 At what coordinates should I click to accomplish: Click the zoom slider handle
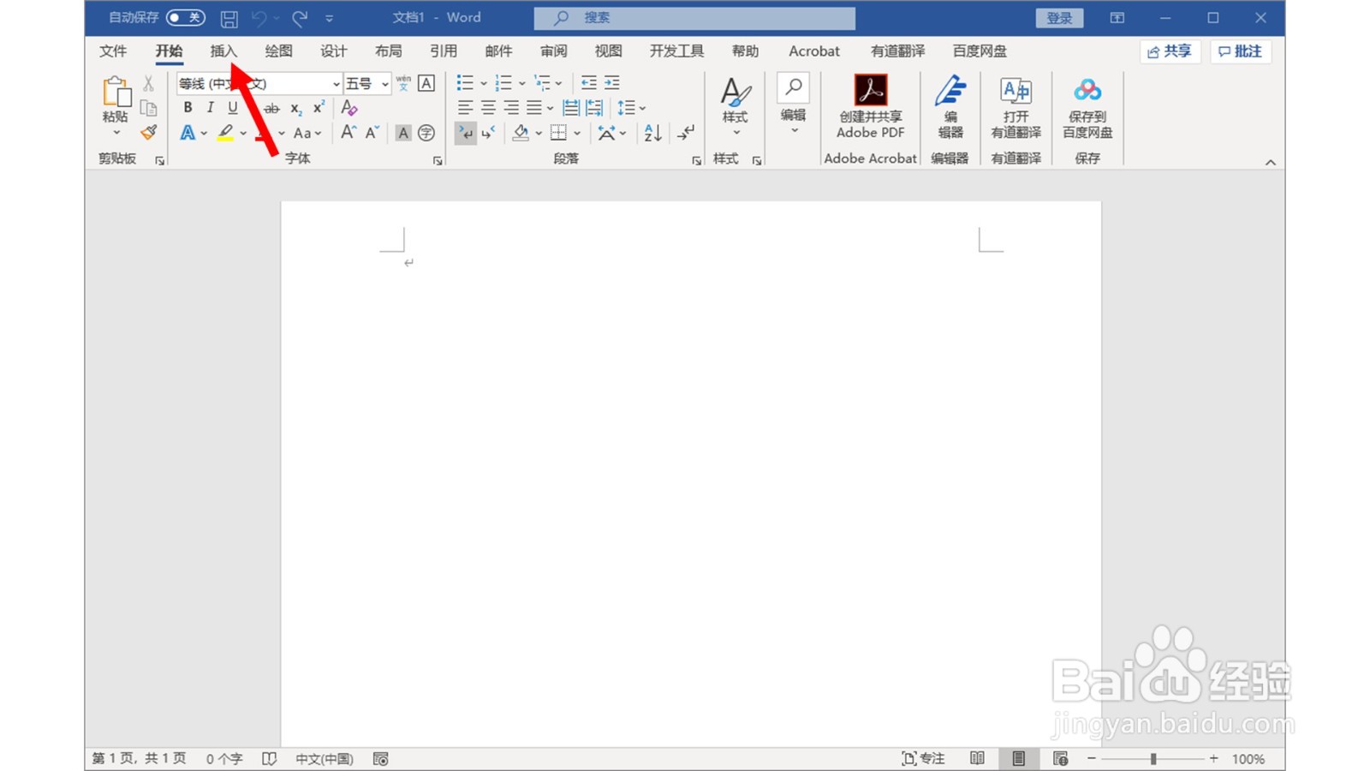(1153, 759)
